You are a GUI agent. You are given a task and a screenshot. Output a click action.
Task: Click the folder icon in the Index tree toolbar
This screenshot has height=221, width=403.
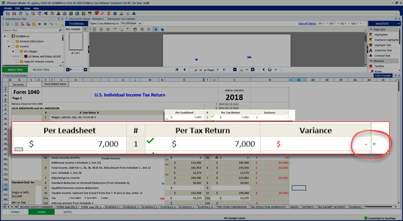34,24
